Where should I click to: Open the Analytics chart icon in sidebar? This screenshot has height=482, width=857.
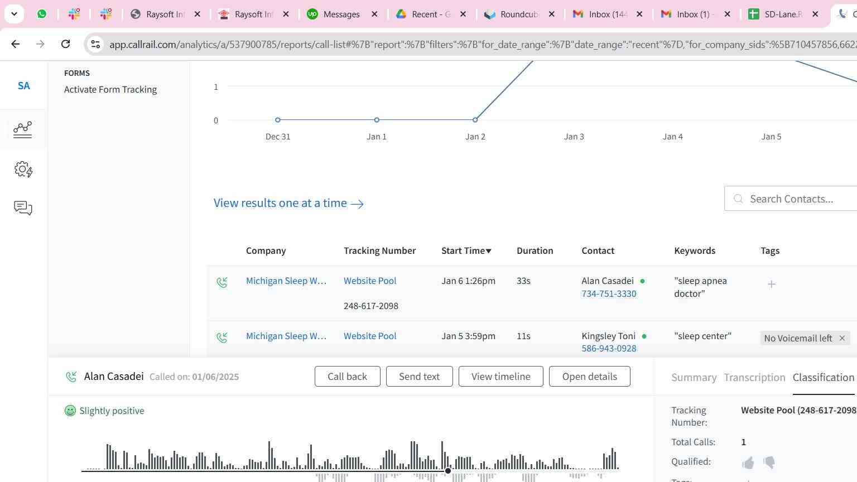click(23, 129)
